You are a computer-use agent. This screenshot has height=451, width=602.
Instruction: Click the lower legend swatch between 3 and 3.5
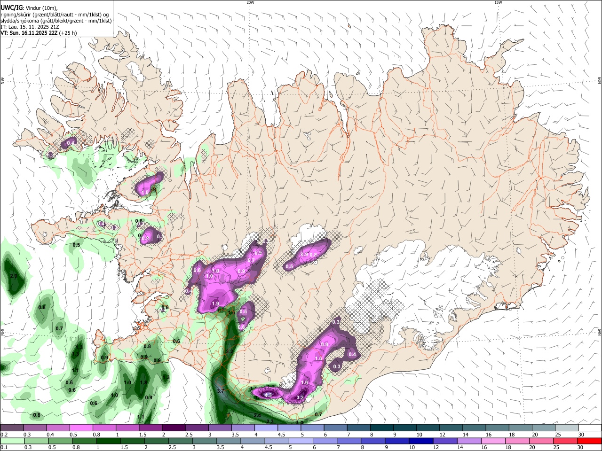(x=205, y=441)
